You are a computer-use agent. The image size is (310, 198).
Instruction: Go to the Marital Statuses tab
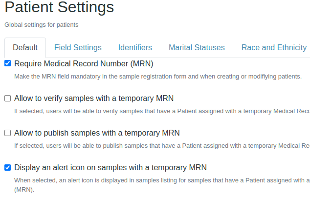click(197, 47)
